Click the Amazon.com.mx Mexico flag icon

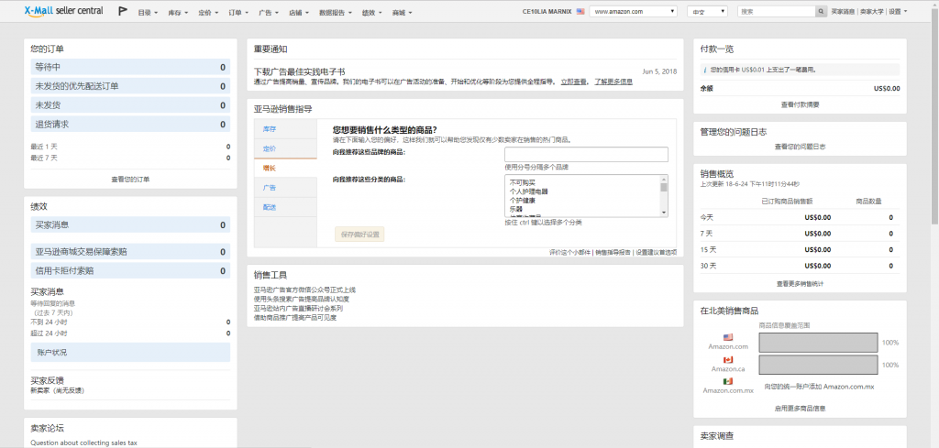coord(727,382)
